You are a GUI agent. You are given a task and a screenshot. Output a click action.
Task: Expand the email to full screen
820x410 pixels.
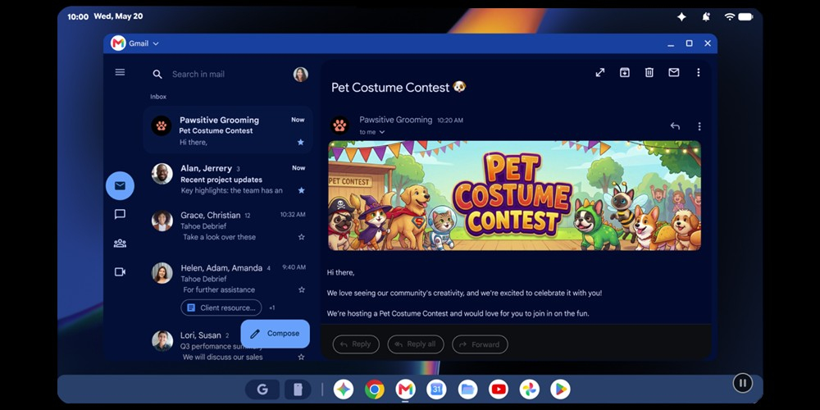pyautogui.click(x=600, y=73)
